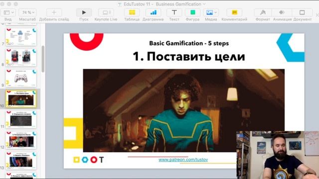The height and width of the screenshot is (179, 319).
Task: Click the blue hexagon logo icon
Action: coord(85,160)
